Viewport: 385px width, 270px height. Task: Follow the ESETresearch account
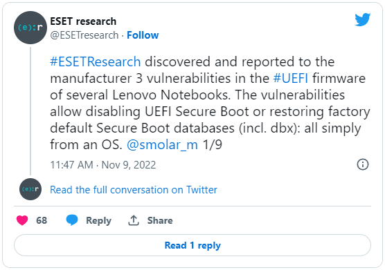[x=143, y=35]
